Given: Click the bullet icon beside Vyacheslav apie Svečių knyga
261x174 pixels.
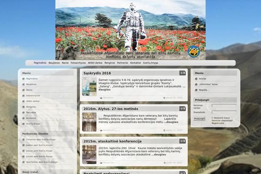Looking at the screenshot, I should (x=23, y=162).
